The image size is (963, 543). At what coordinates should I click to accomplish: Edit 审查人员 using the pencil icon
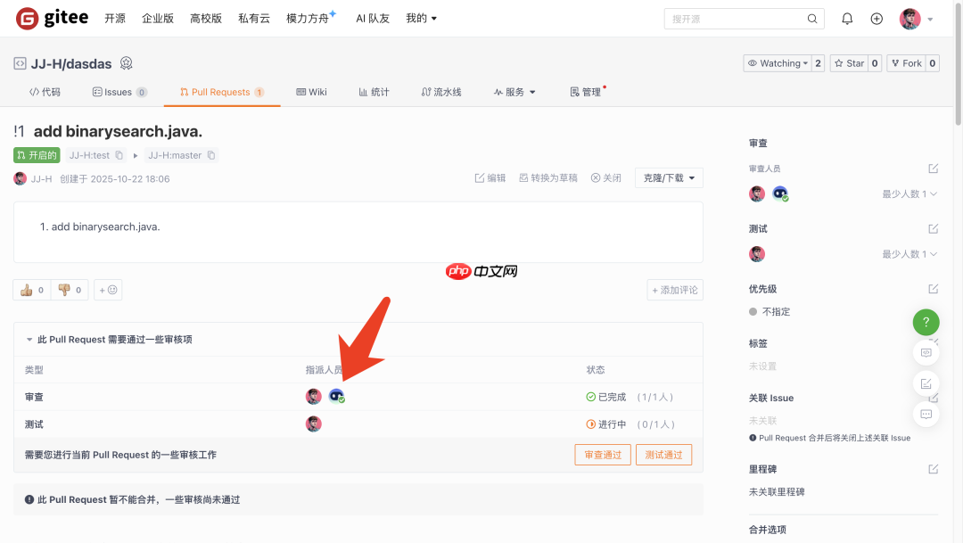(x=933, y=168)
